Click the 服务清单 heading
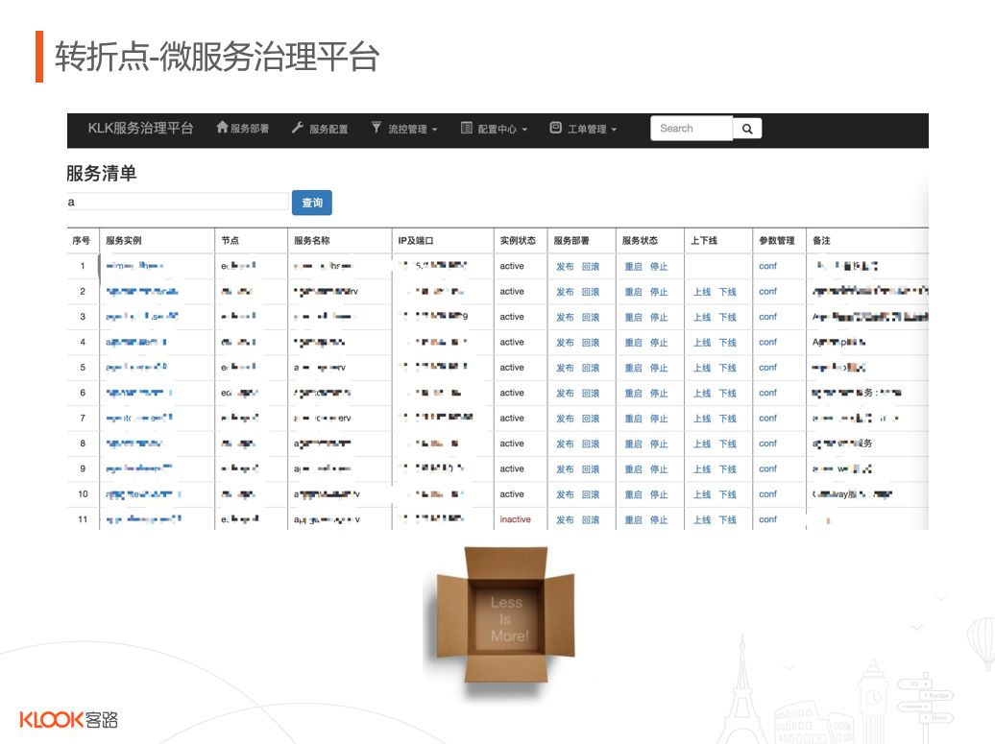Image resolution: width=995 pixels, height=744 pixels. coord(102,173)
